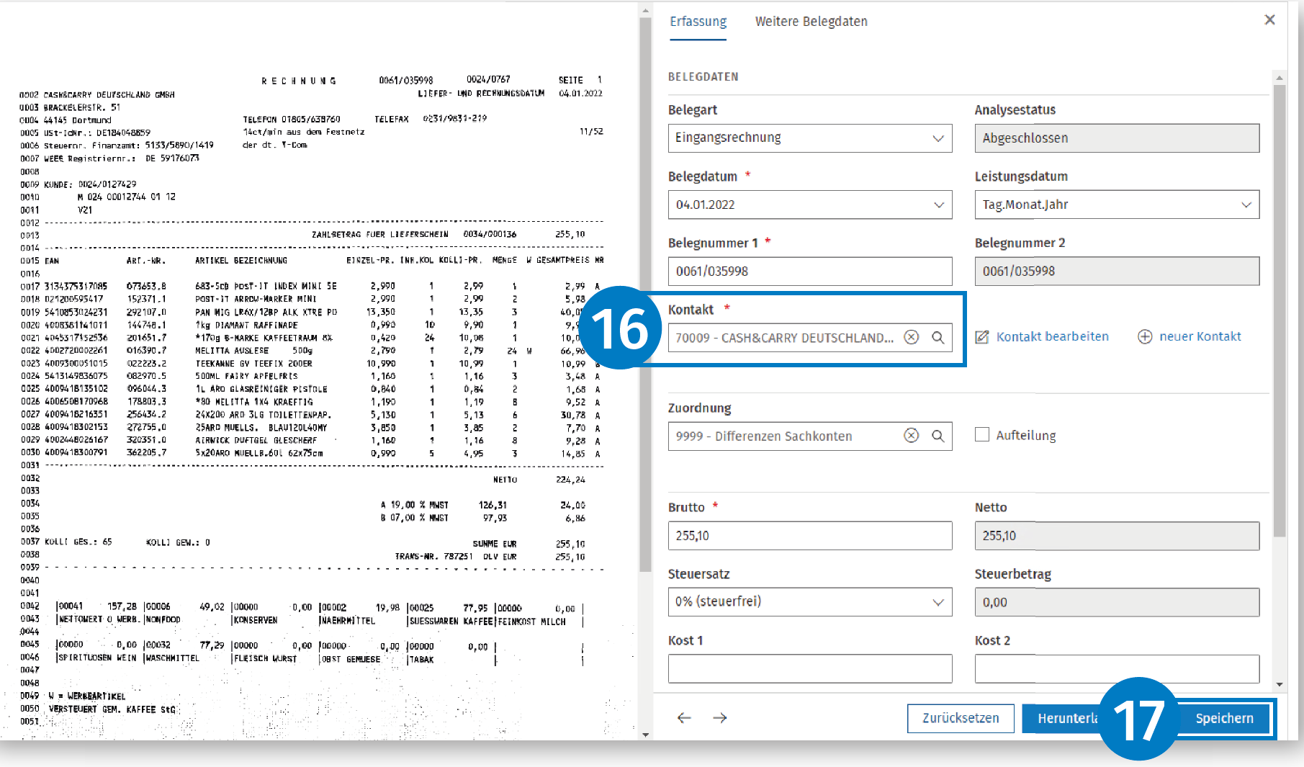The height and width of the screenshot is (767, 1304).
Task: Clear the Zuordnung field with its x icon
Action: click(912, 436)
